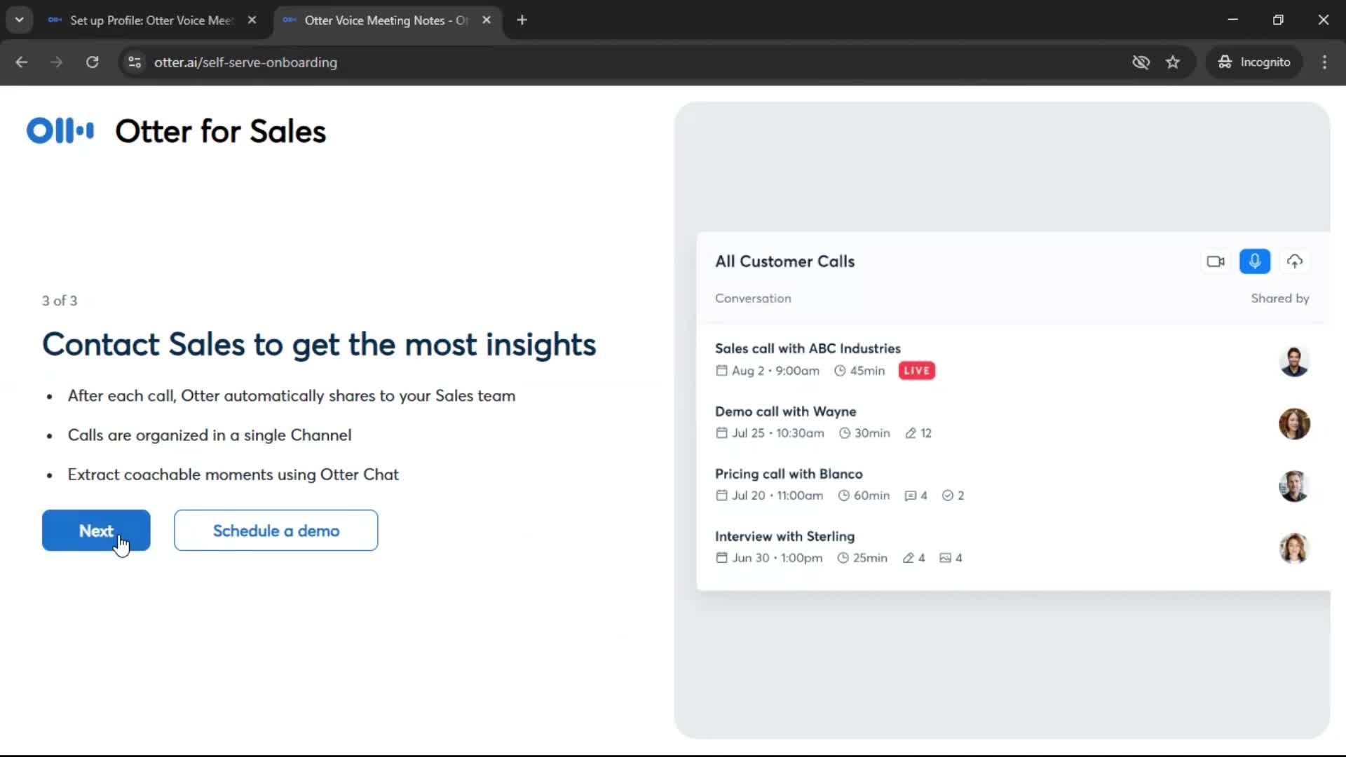The height and width of the screenshot is (757, 1346).
Task: Close the Set up Profile tab
Action: click(x=252, y=20)
